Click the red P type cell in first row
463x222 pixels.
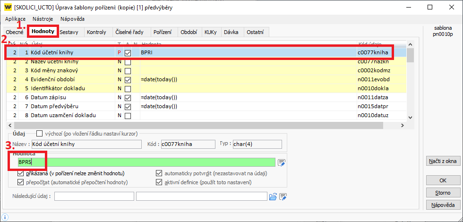(119, 53)
